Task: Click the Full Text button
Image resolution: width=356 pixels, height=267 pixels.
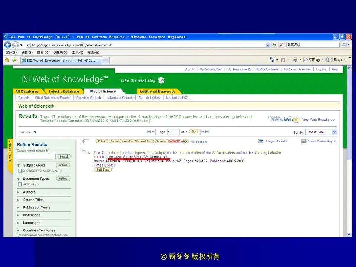Action: 103,169
